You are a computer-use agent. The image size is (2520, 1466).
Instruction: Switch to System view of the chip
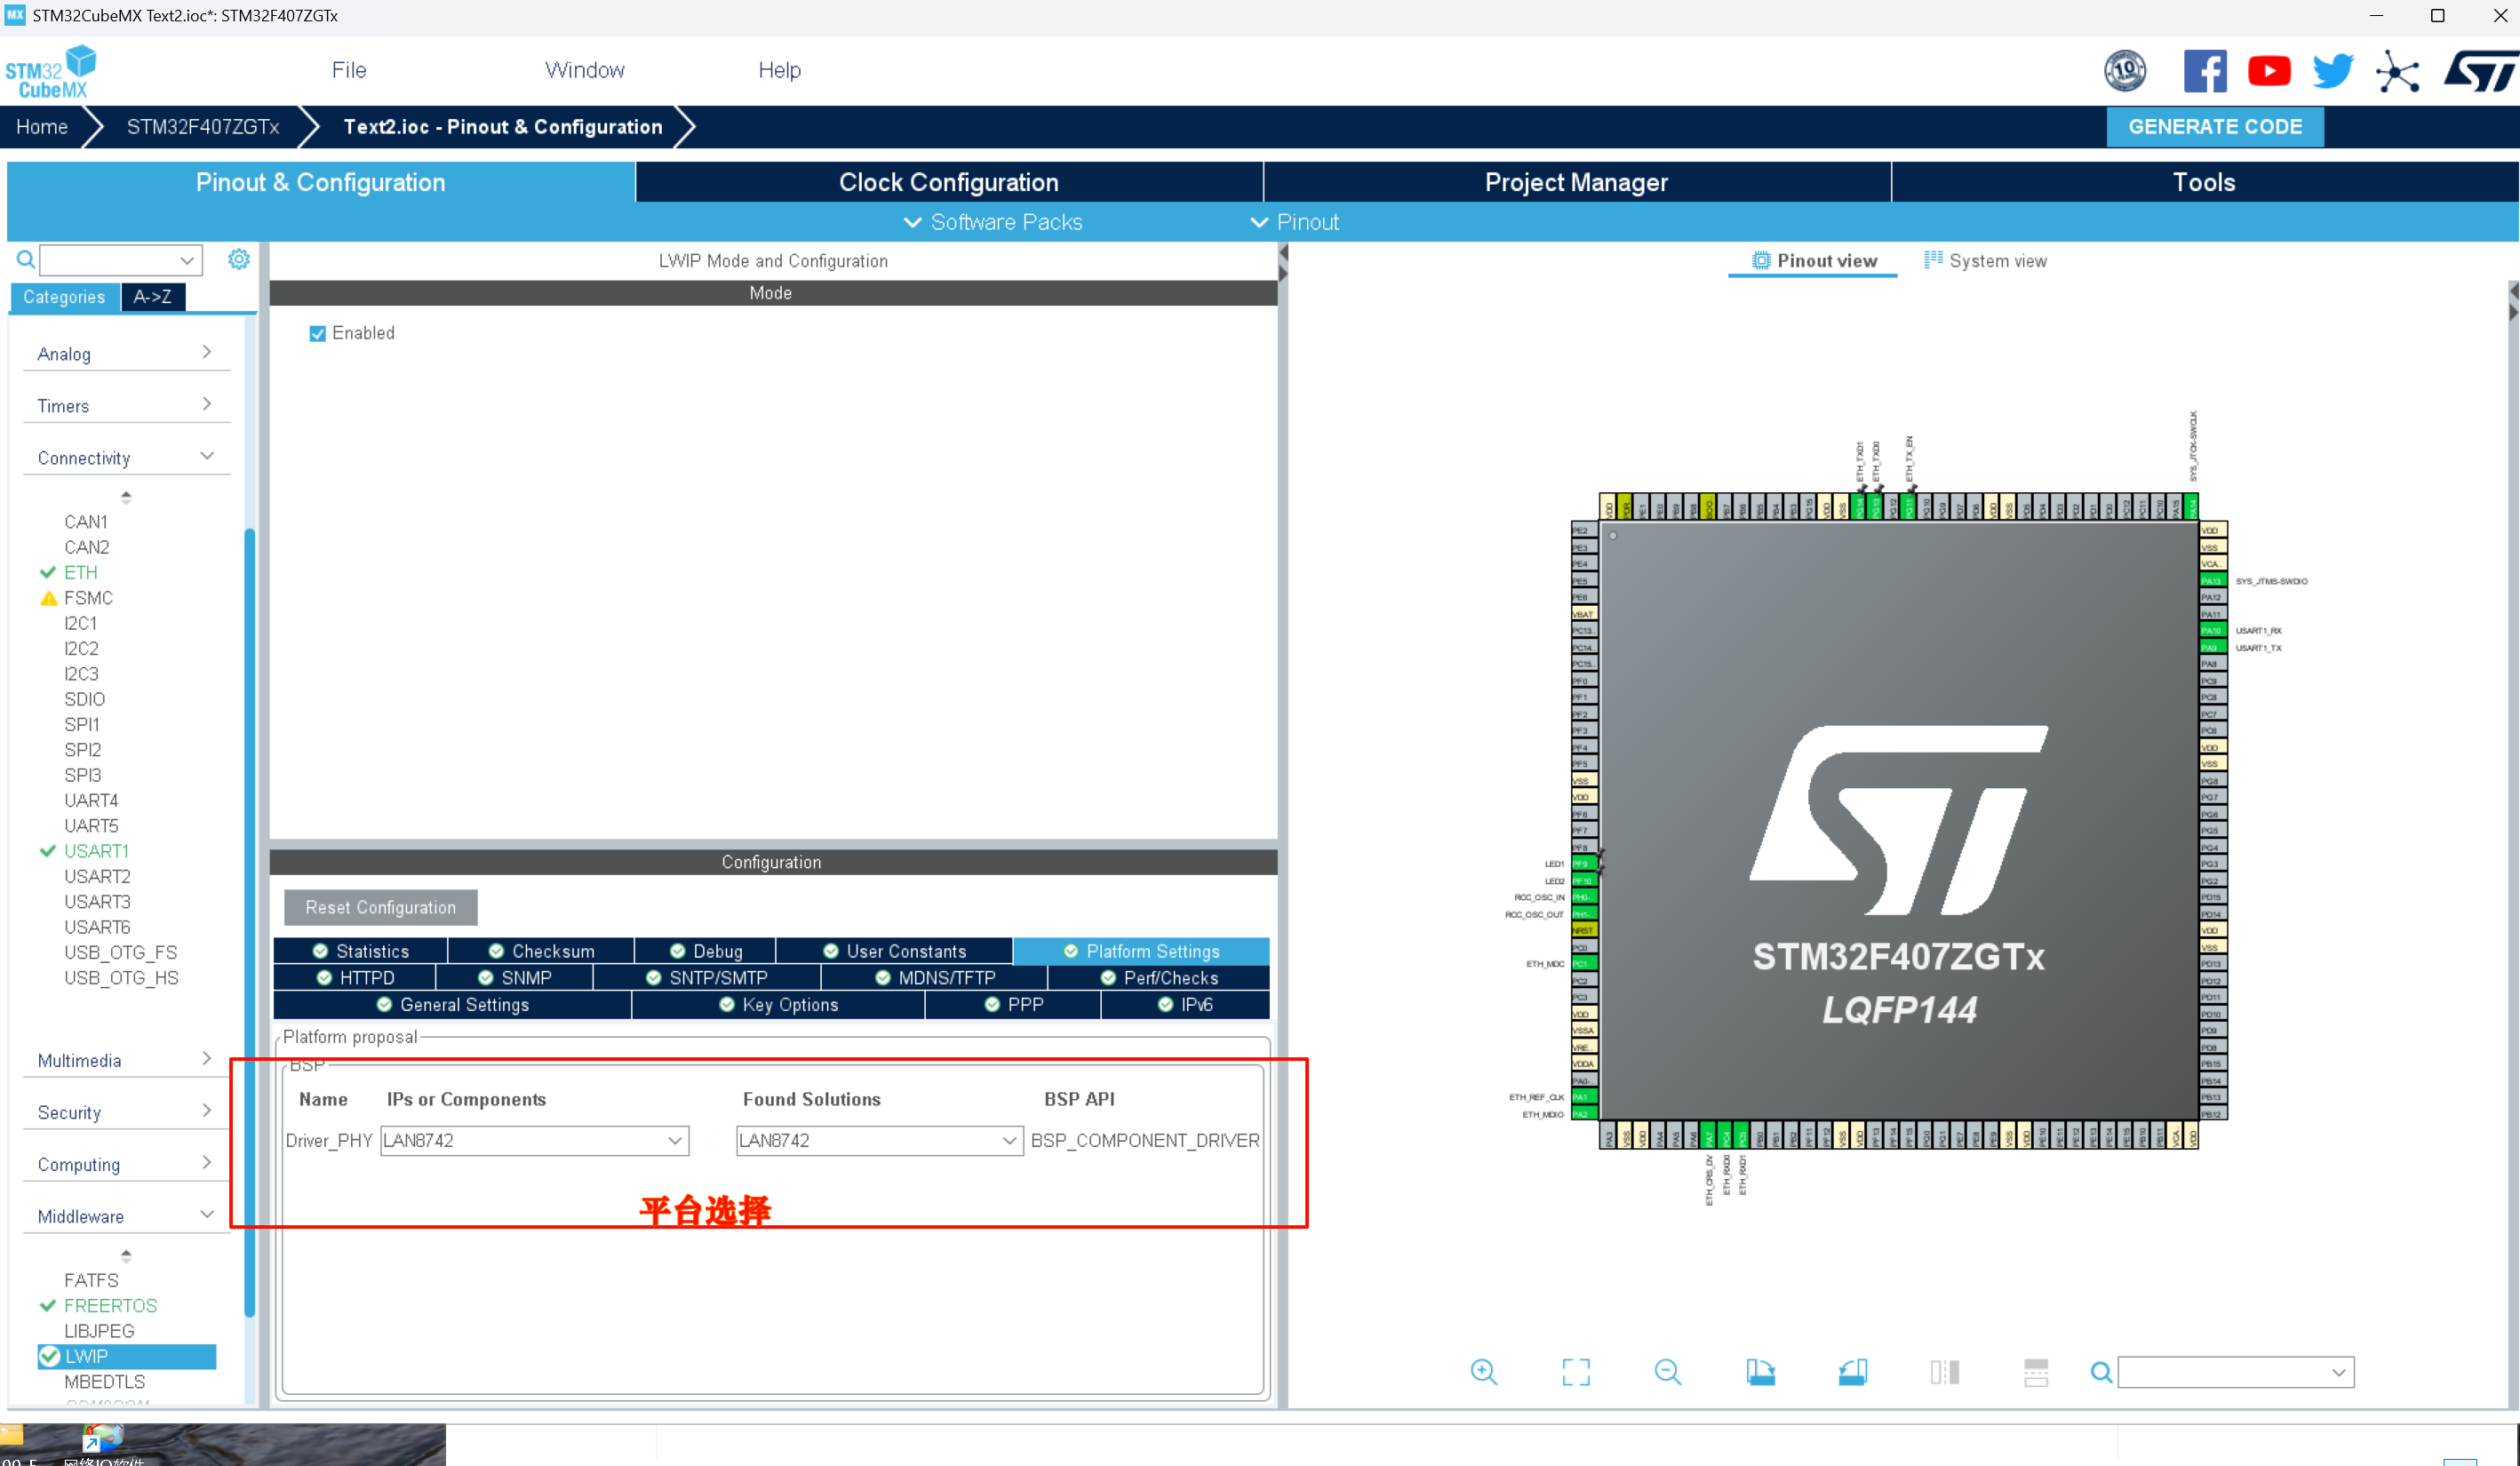tap(1986, 260)
